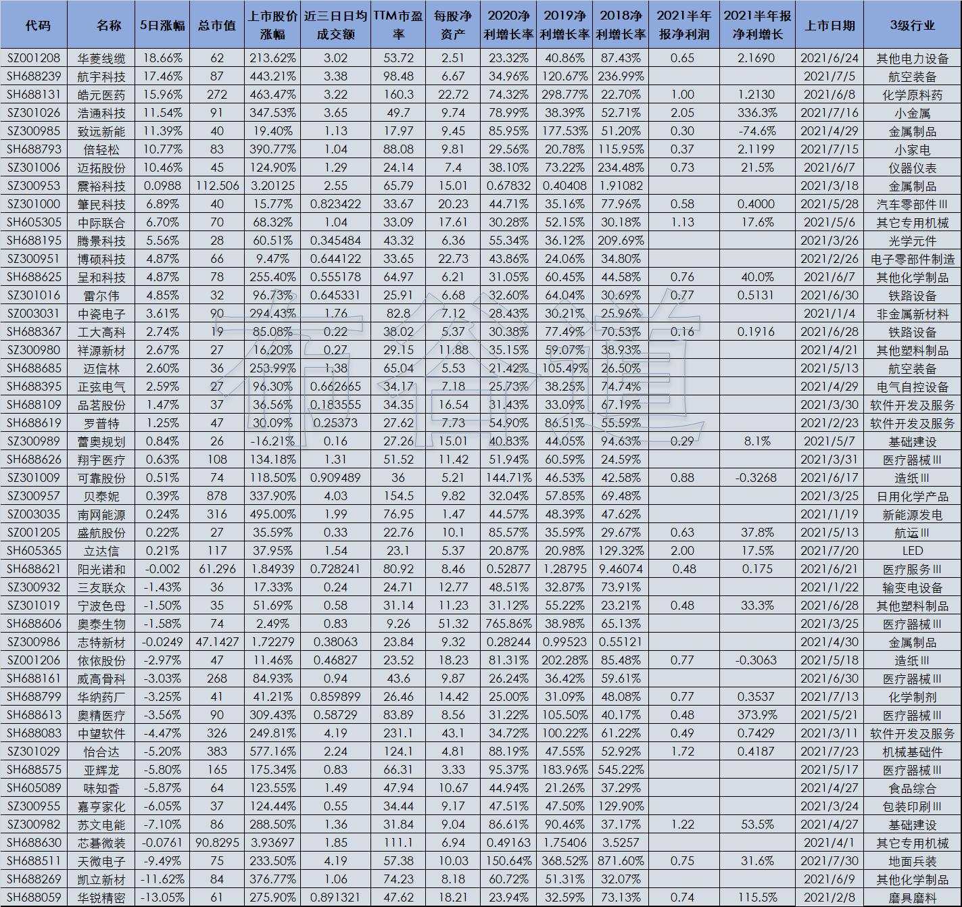Select the 食品综合 industry cell
The width and height of the screenshot is (962, 907).
pyautogui.click(x=913, y=788)
